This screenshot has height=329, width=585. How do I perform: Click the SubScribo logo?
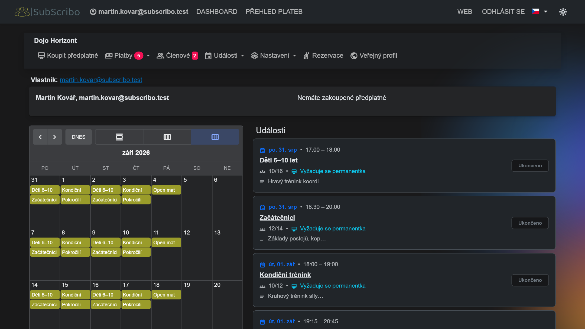click(47, 12)
